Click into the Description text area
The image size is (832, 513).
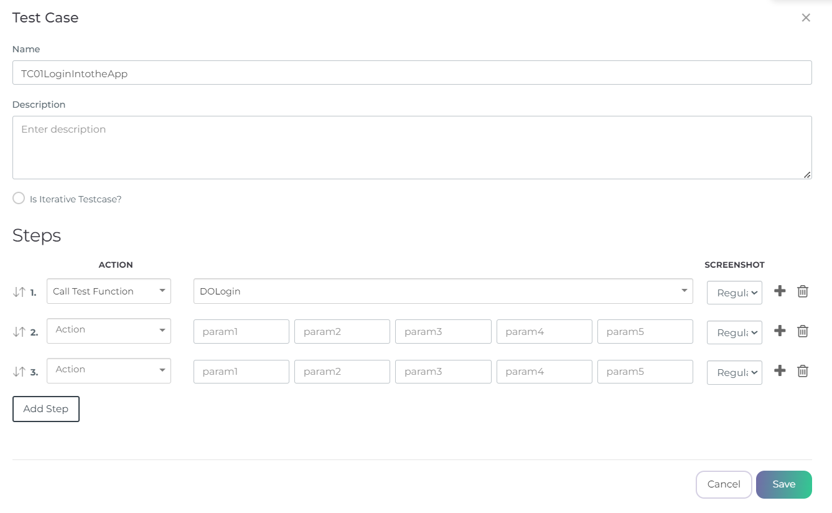[x=412, y=148]
